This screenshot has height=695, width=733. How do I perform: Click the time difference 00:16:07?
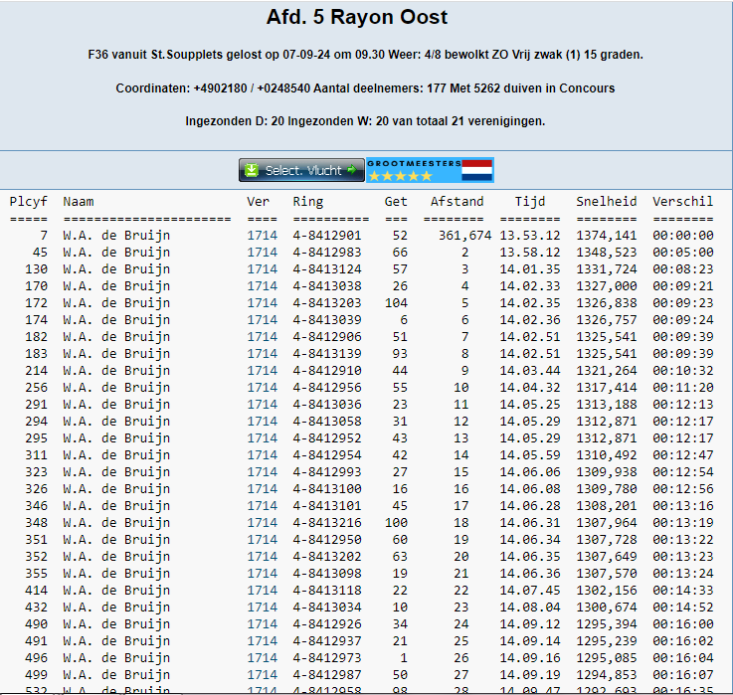[x=683, y=675]
